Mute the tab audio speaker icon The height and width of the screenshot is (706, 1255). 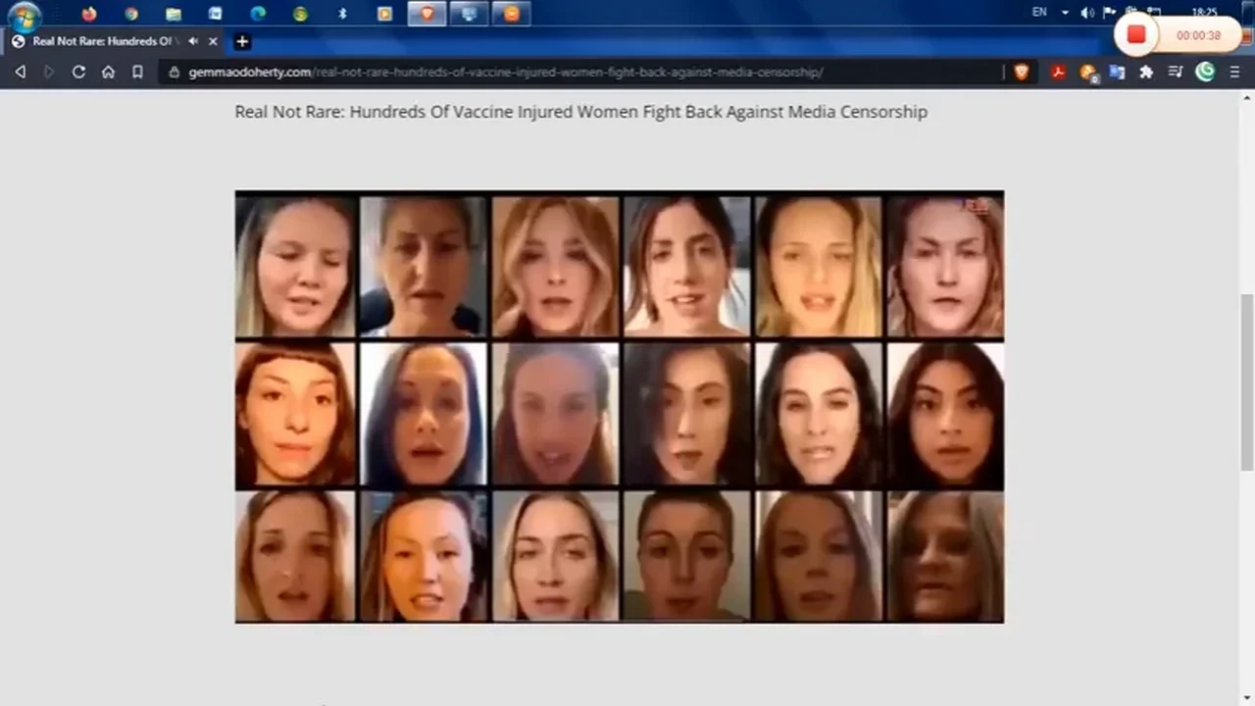193,41
